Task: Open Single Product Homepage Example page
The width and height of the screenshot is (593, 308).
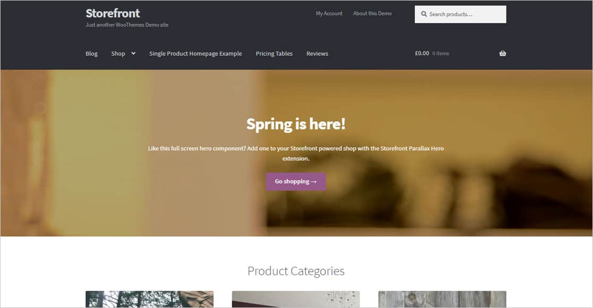Action: [x=196, y=54]
